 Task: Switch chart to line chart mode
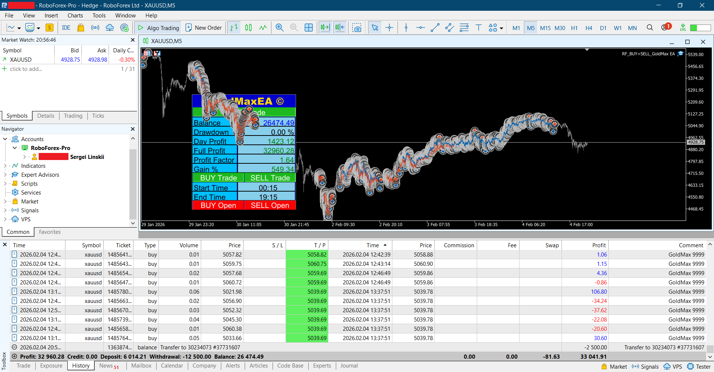click(x=263, y=28)
